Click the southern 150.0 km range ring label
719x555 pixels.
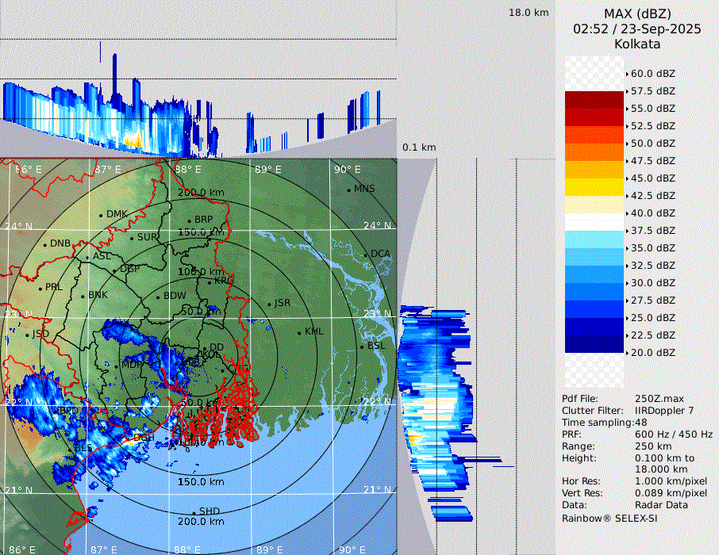pos(201,482)
